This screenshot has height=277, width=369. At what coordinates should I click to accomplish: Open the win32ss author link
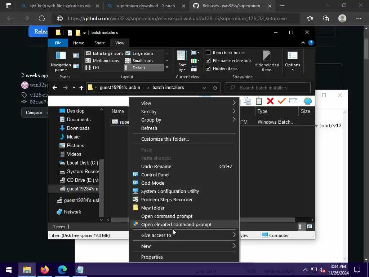[39, 85]
